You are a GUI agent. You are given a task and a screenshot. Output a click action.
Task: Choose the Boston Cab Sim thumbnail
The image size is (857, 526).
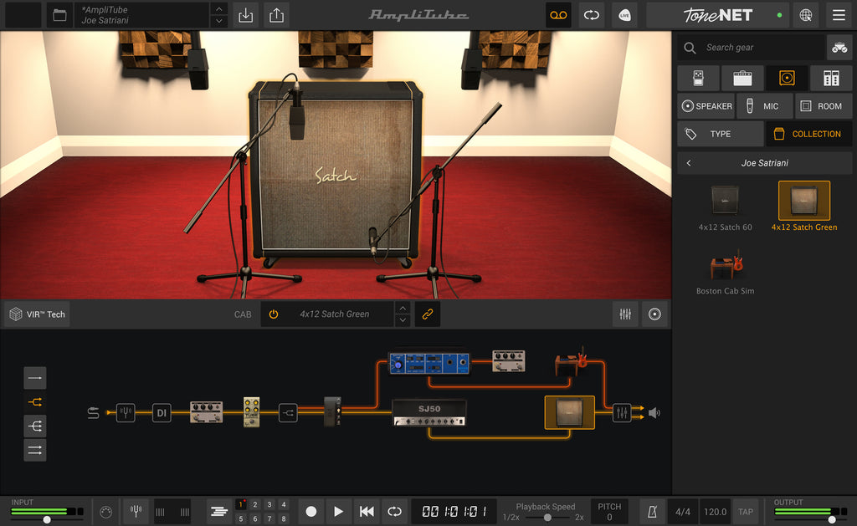tap(727, 265)
